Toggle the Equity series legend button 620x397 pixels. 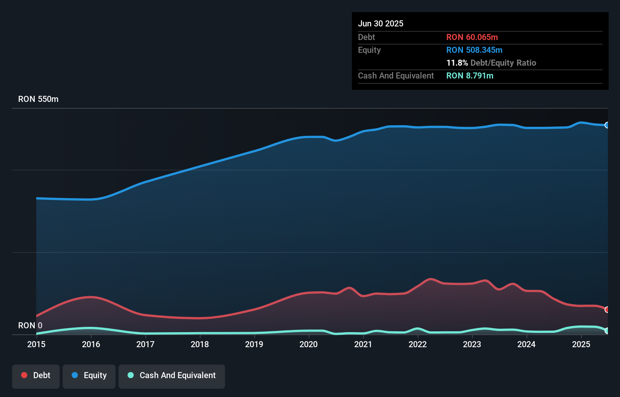(89, 376)
